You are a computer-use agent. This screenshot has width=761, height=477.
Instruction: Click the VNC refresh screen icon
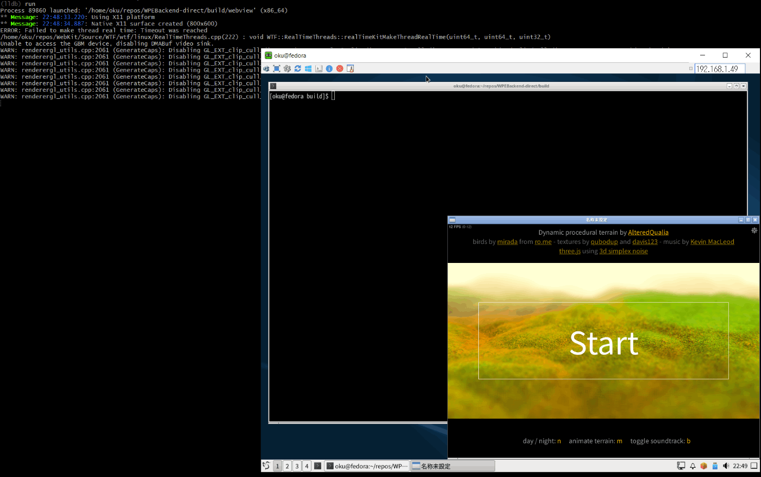click(x=298, y=68)
